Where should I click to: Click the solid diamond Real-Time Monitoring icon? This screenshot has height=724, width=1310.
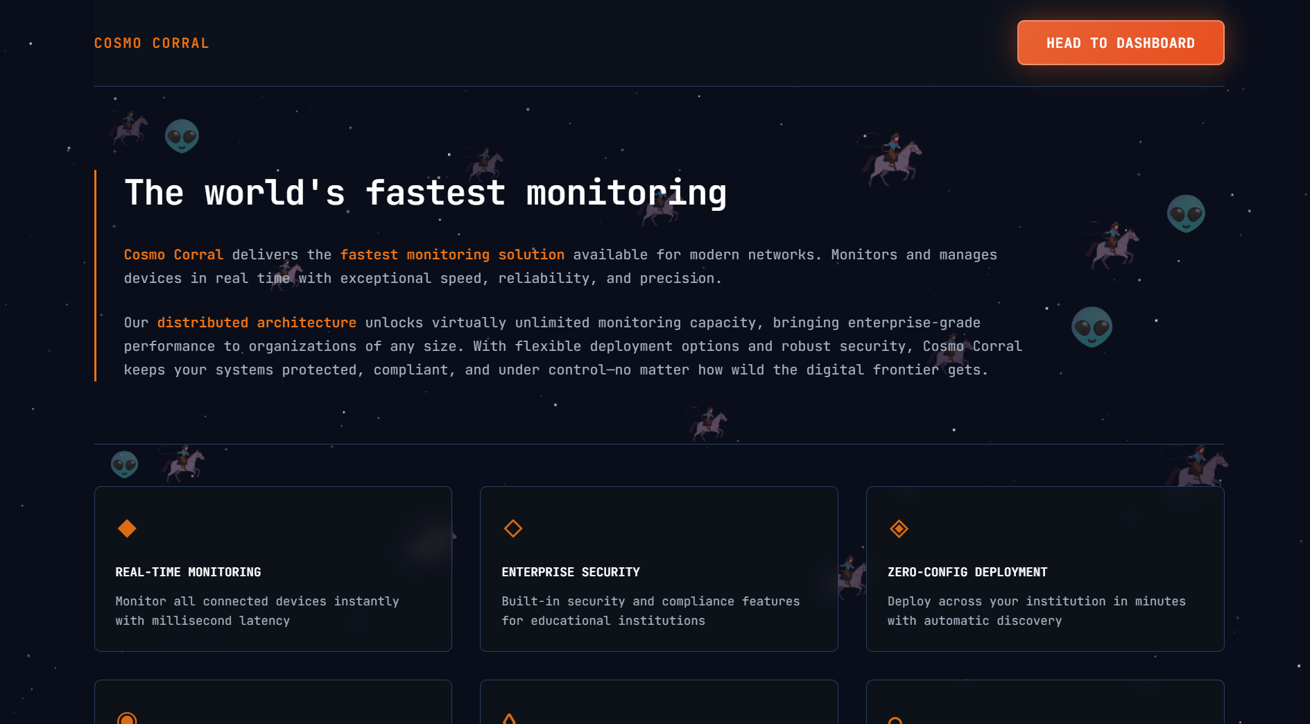pos(127,528)
